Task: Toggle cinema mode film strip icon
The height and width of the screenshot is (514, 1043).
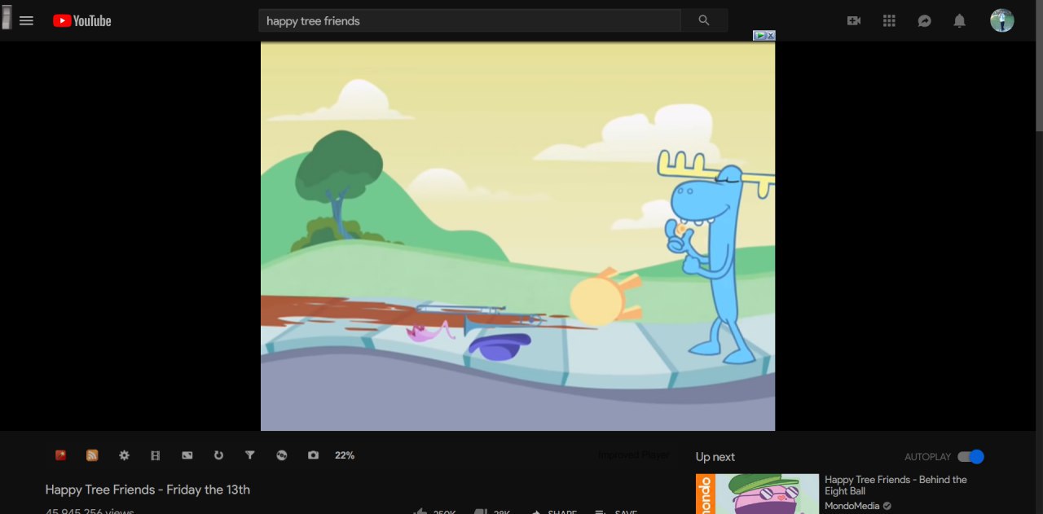Action: (x=156, y=455)
